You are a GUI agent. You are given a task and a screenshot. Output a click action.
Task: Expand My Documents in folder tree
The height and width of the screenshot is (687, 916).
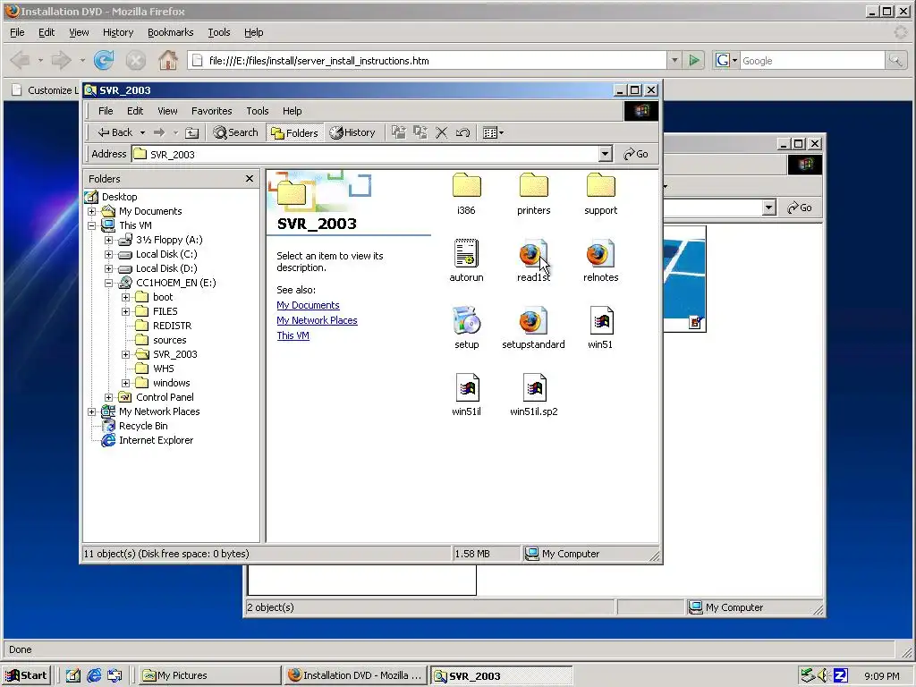(92, 211)
